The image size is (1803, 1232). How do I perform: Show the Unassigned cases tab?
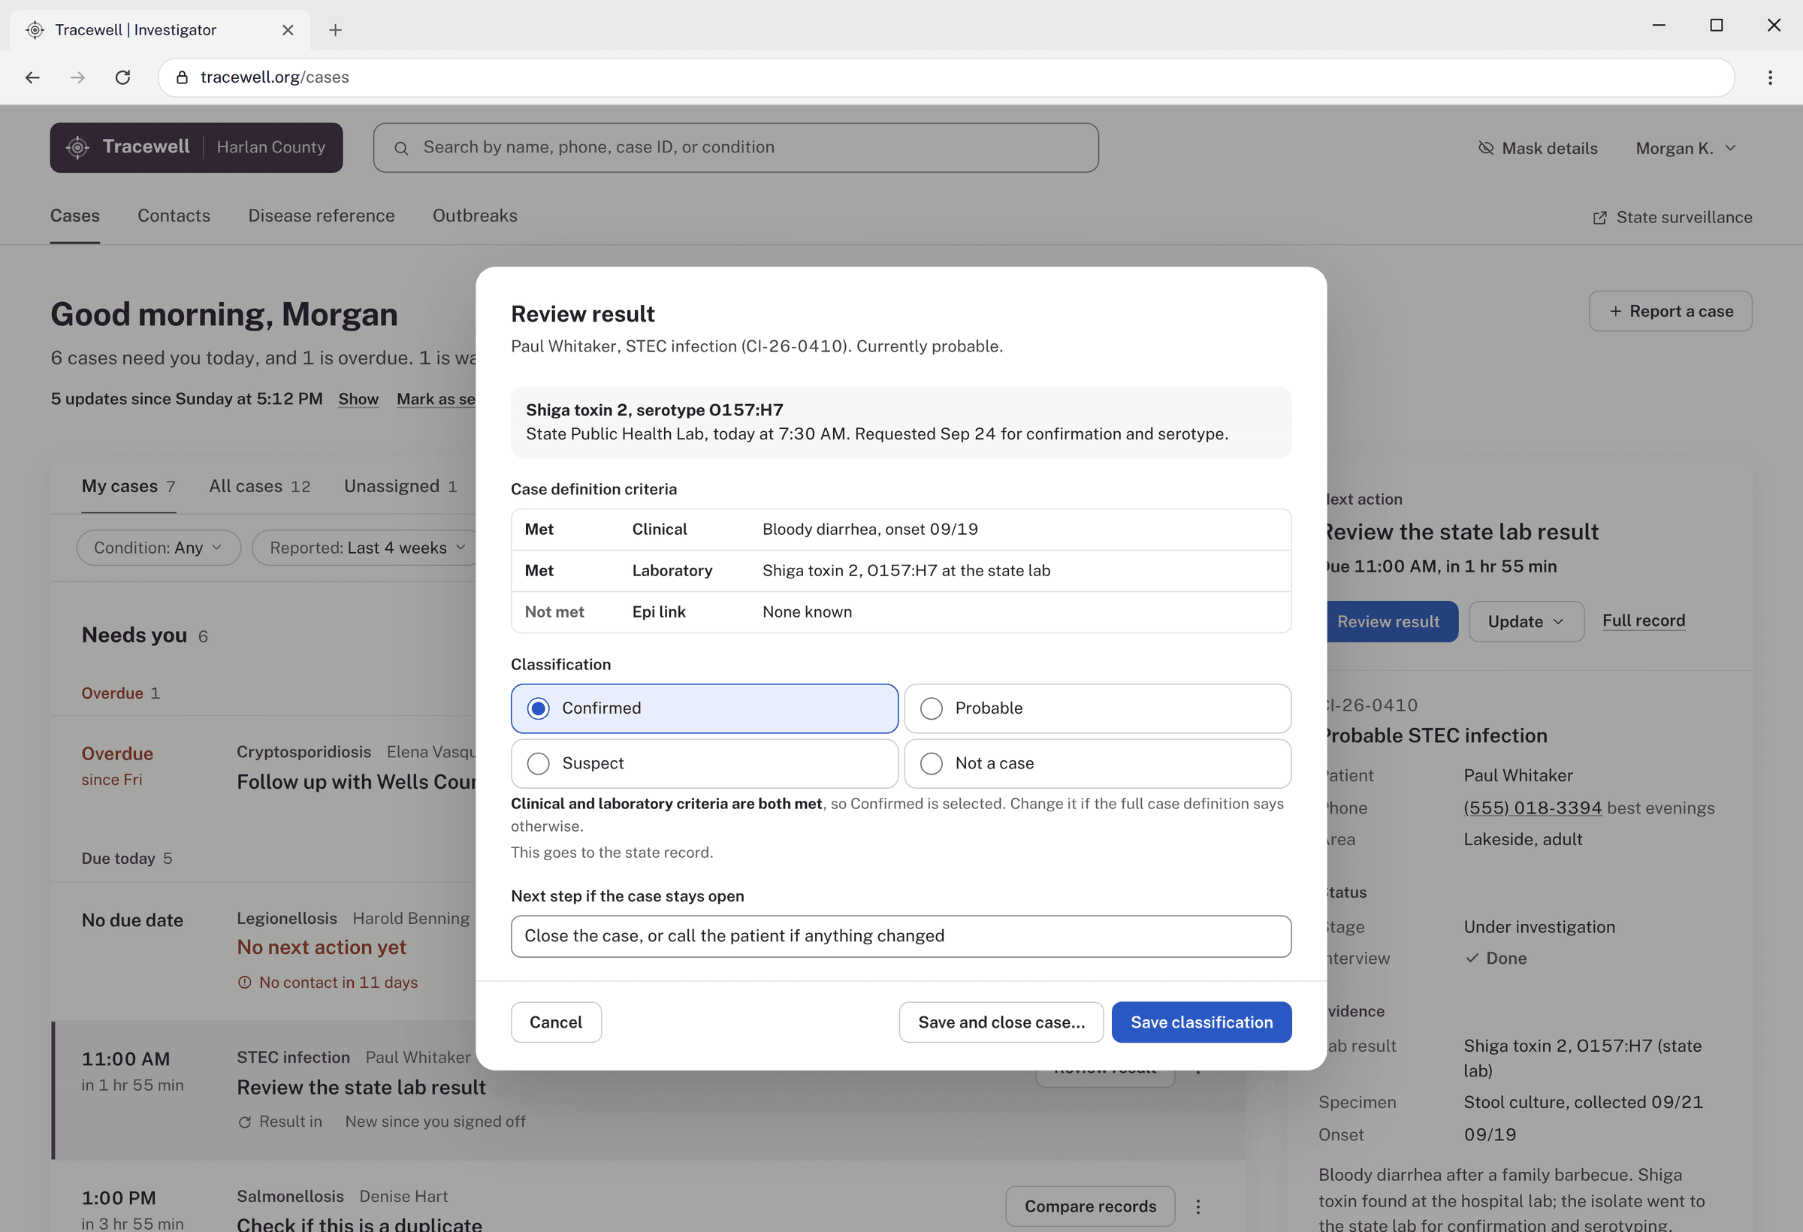tap(400, 487)
